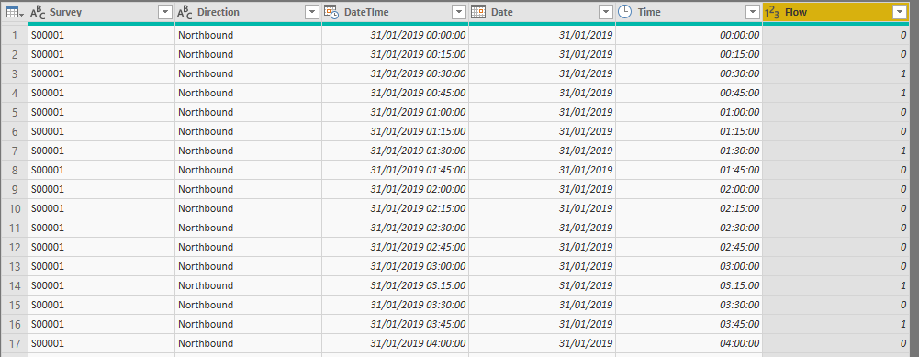The width and height of the screenshot is (919, 357).
Task: Open the filter dropdown for the Survey column
Action: 165,12
